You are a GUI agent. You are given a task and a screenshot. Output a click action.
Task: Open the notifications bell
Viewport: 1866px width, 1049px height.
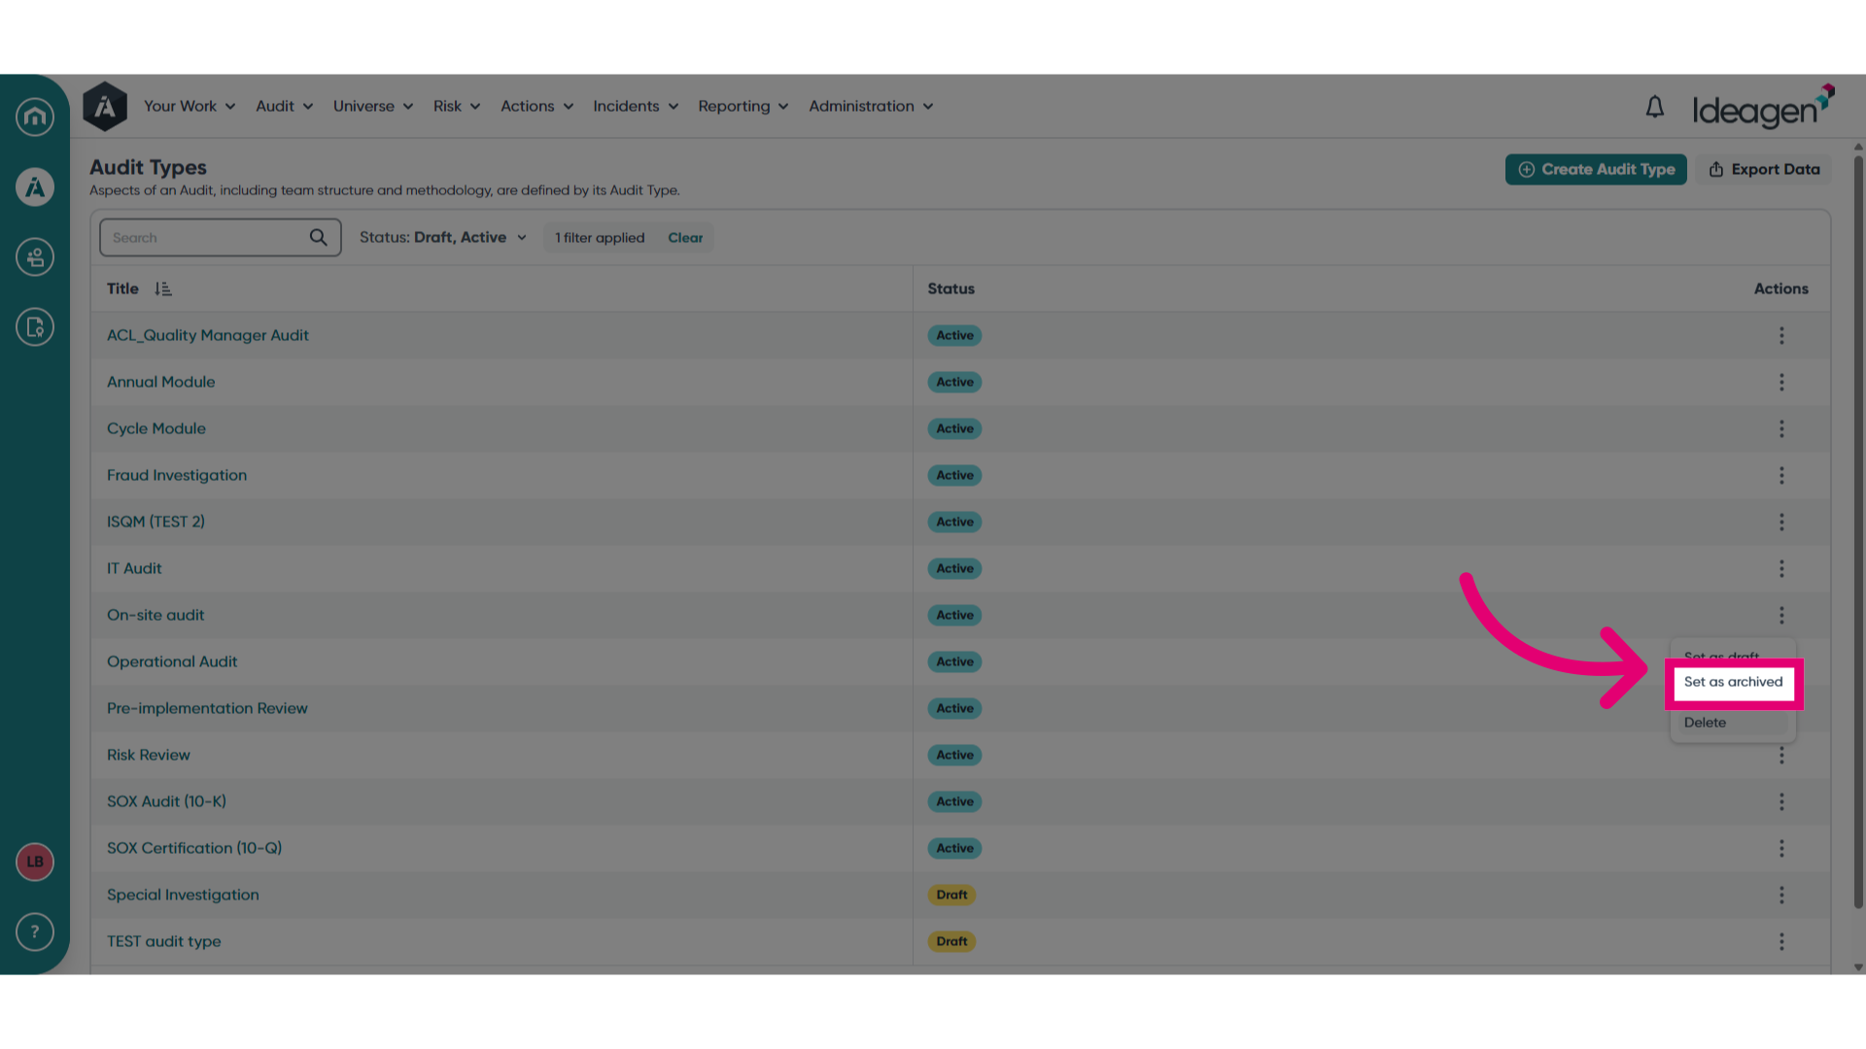coord(1655,107)
